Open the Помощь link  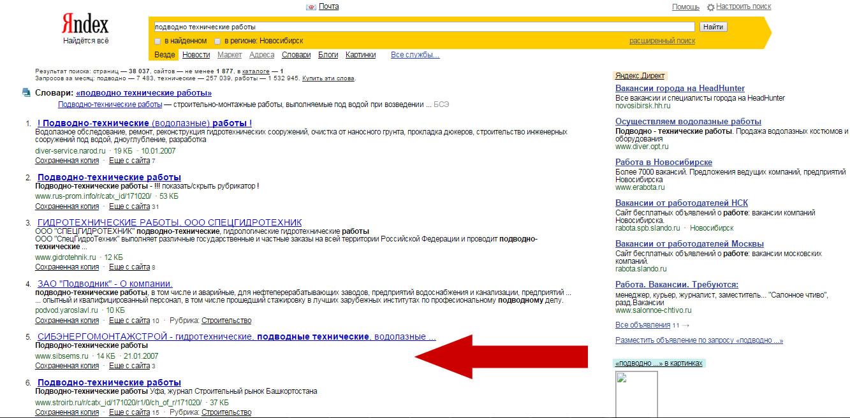[686, 6]
